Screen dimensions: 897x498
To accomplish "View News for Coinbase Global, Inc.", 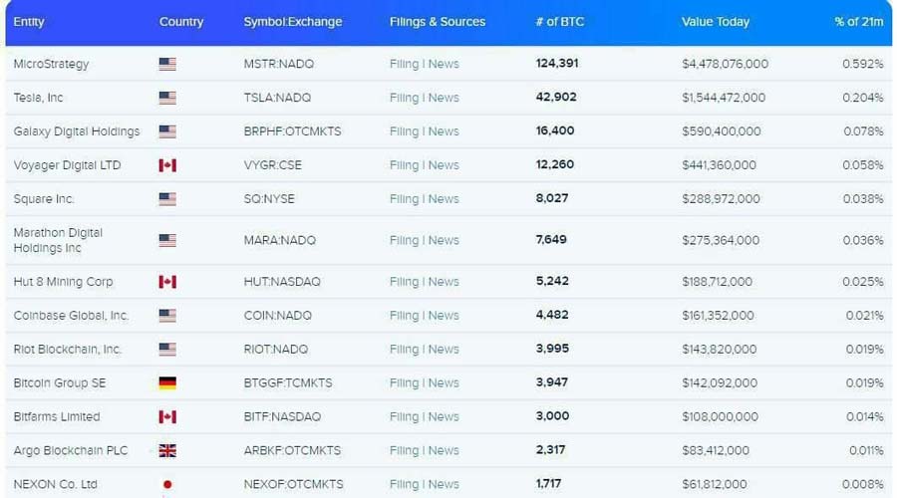I will (x=444, y=316).
